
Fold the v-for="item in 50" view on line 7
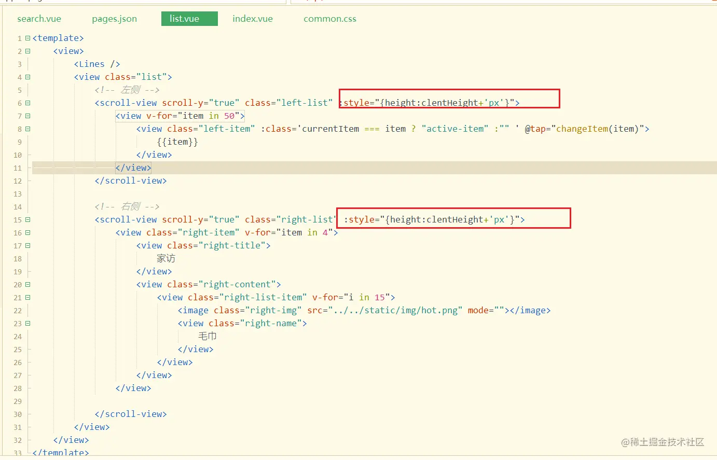pos(28,116)
